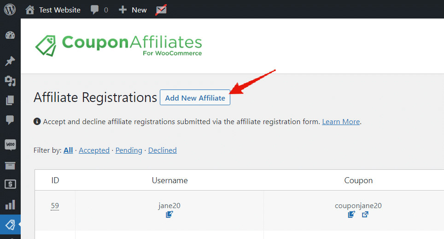
Task: Open the Media library sidebar icon
Action: coord(10,81)
